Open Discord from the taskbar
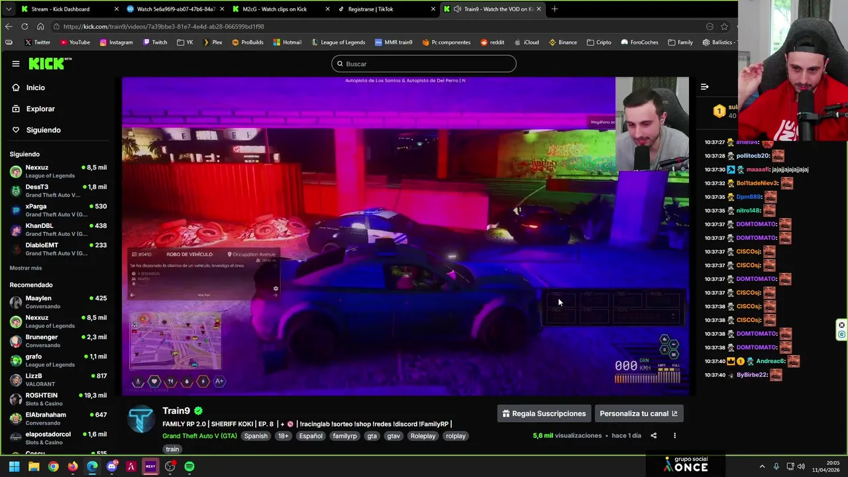Viewport: 848px width, 477px height. coord(112,466)
